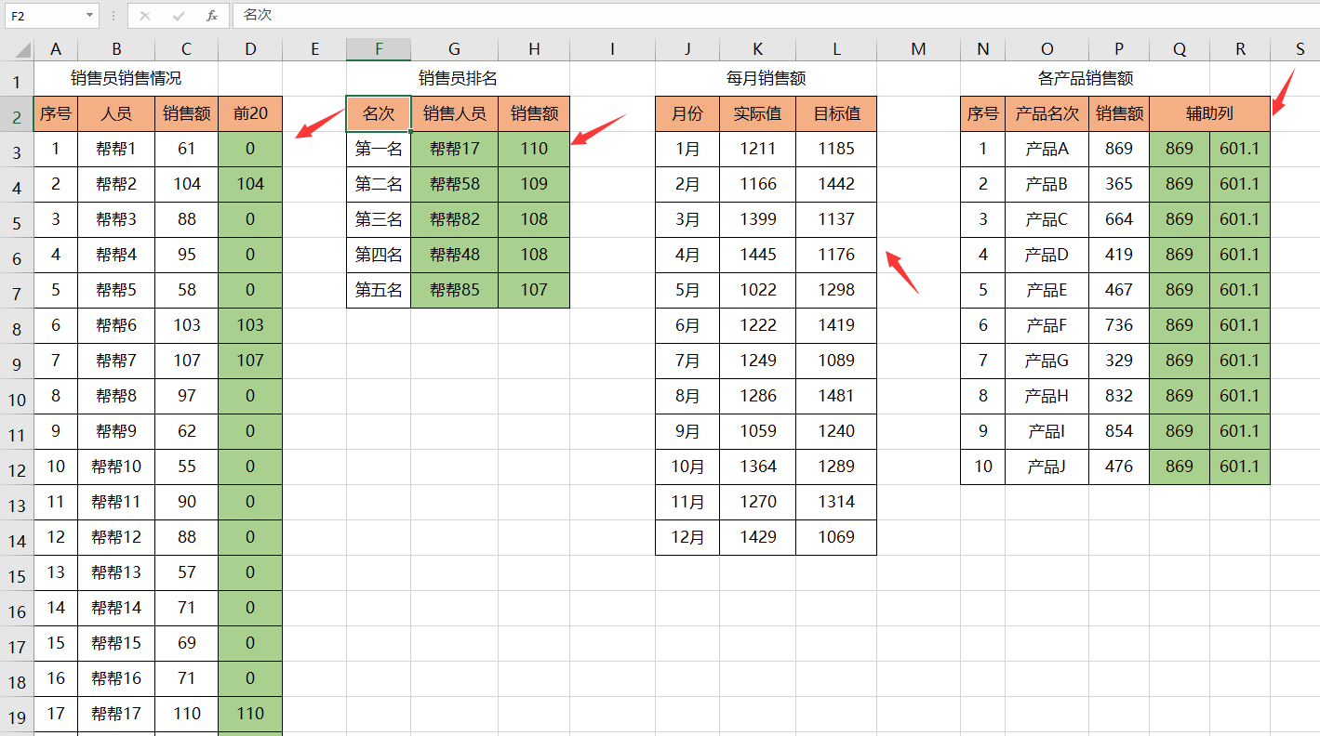Click the actual value cell 1445
The height and width of the screenshot is (736, 1320).
(x=758, y=255)
